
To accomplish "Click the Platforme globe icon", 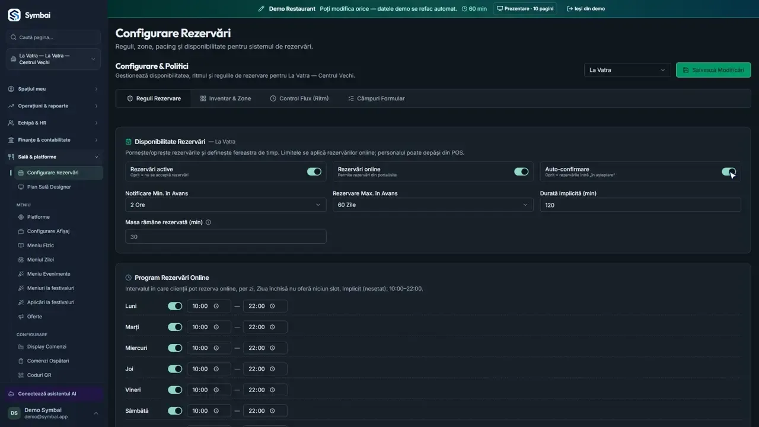I will 21,217.
